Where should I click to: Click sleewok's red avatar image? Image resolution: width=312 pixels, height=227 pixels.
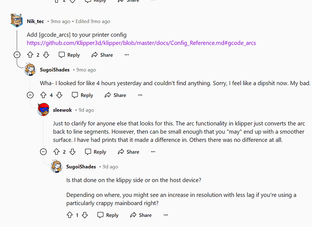43,110
